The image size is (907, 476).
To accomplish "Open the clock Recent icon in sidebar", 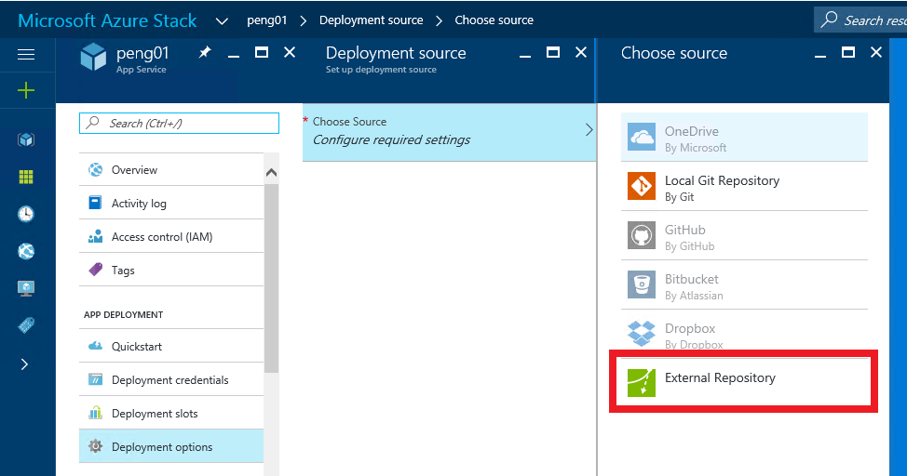I will click(x=26, y=214).
